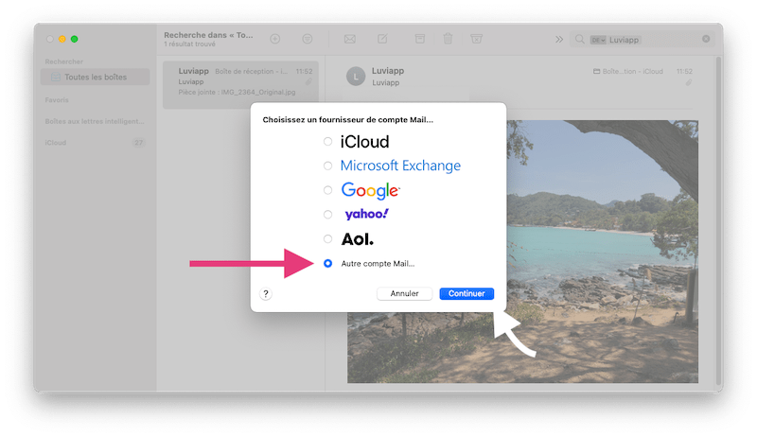Choose the yahoo! account radio button

pyautogui.click(x=327, y=214)
